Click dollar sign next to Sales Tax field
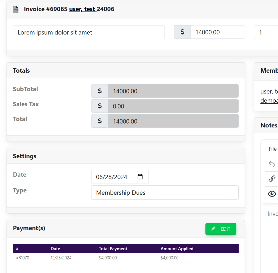Viewport: 278px width, 273px height. [100, 106]
